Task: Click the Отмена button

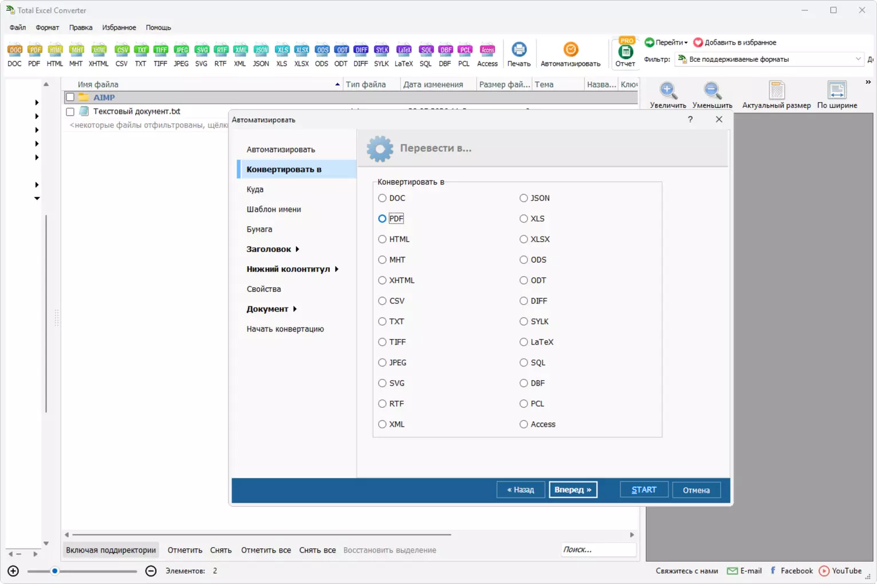Action: [x=696, y=490]
